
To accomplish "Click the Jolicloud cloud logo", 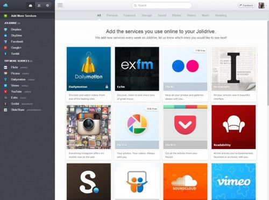I will (6, 5).
